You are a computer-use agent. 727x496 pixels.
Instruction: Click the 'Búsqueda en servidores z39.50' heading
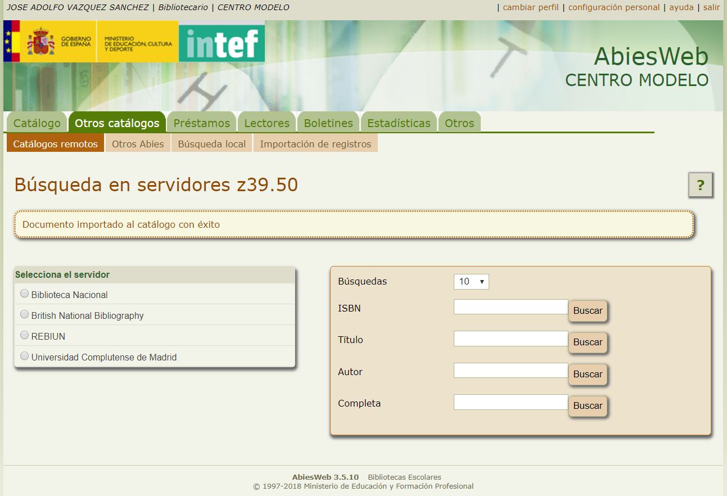coord(156,184)
